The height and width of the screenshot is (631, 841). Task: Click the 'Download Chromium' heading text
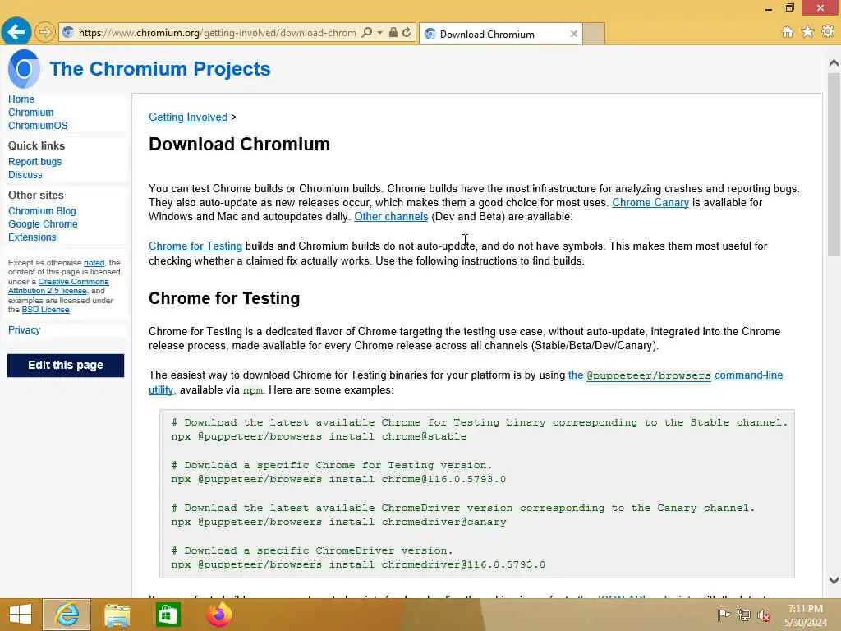(x=239, y=145)
